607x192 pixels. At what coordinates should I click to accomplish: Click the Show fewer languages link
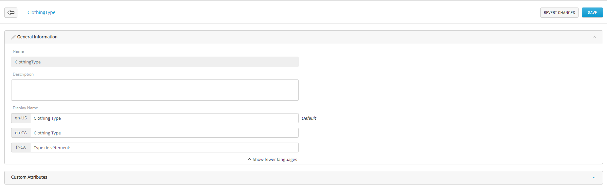coord(275,159)
